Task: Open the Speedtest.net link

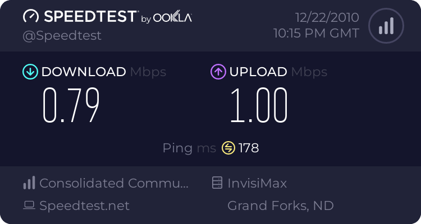Action: pos(84,206)
